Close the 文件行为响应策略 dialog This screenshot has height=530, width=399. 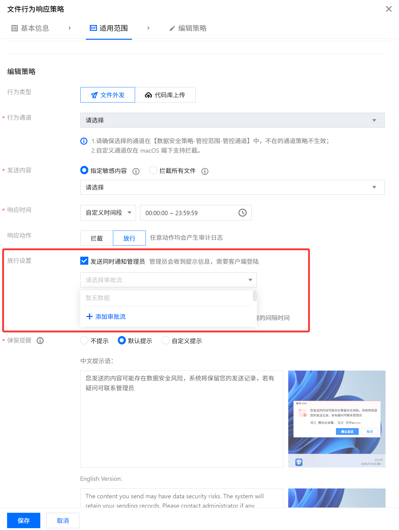tap(389, 9)
